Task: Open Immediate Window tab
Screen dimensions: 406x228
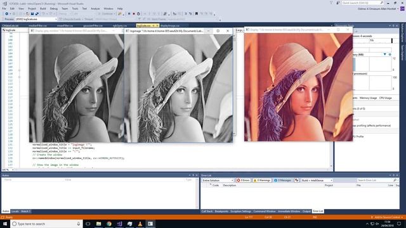Action: [x=289, y=211]
